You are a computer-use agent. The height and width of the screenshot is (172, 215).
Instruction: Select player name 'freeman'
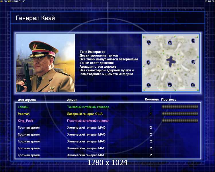click(24, 114)
